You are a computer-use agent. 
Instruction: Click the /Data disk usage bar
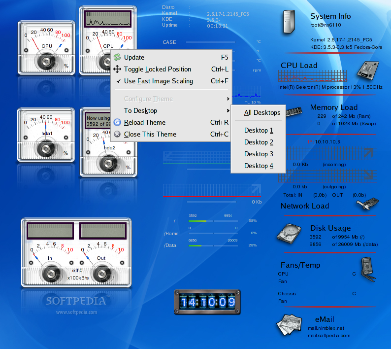pyautogui.click(x=213, y=245)
